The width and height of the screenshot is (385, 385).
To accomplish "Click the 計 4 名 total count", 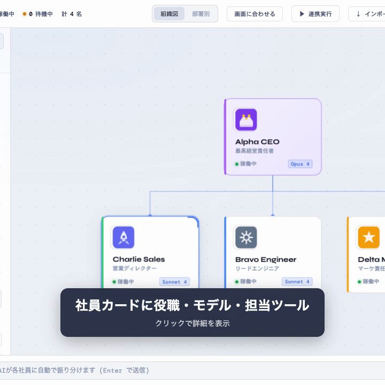I will tap(72, 14).
